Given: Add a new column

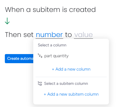Looking at the screenshot, I should click(x=71, y=69).
